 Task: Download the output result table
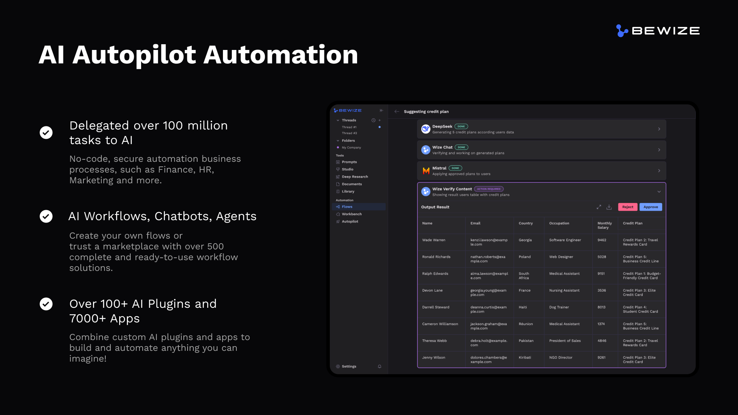tap(609, 207)
